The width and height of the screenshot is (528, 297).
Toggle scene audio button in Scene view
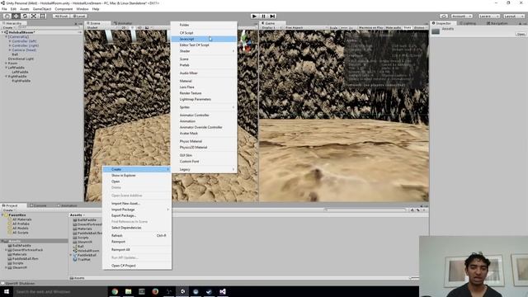click(x=139, y=27)
